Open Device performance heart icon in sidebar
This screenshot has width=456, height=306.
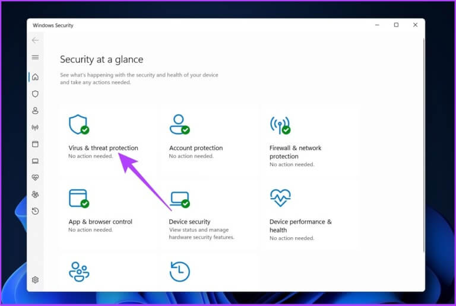coord(35,177)
